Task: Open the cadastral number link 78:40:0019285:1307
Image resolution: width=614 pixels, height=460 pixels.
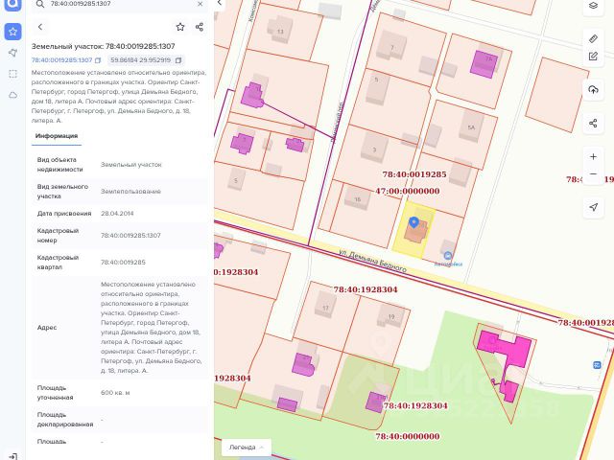Action: [61, 60]
